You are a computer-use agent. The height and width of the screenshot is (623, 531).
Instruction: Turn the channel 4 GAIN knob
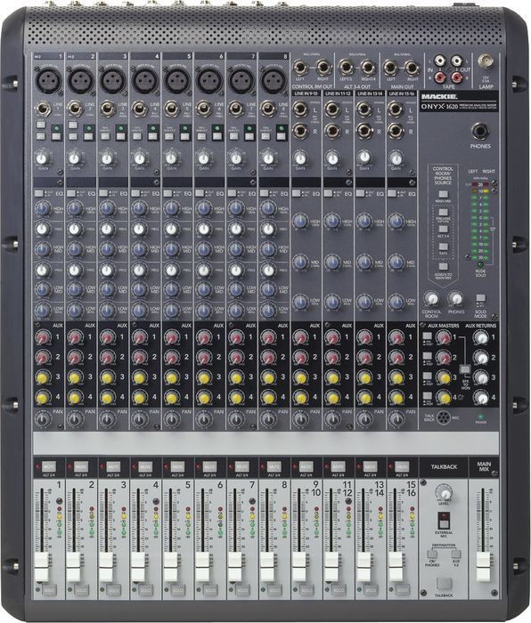(x=139, y=158)
